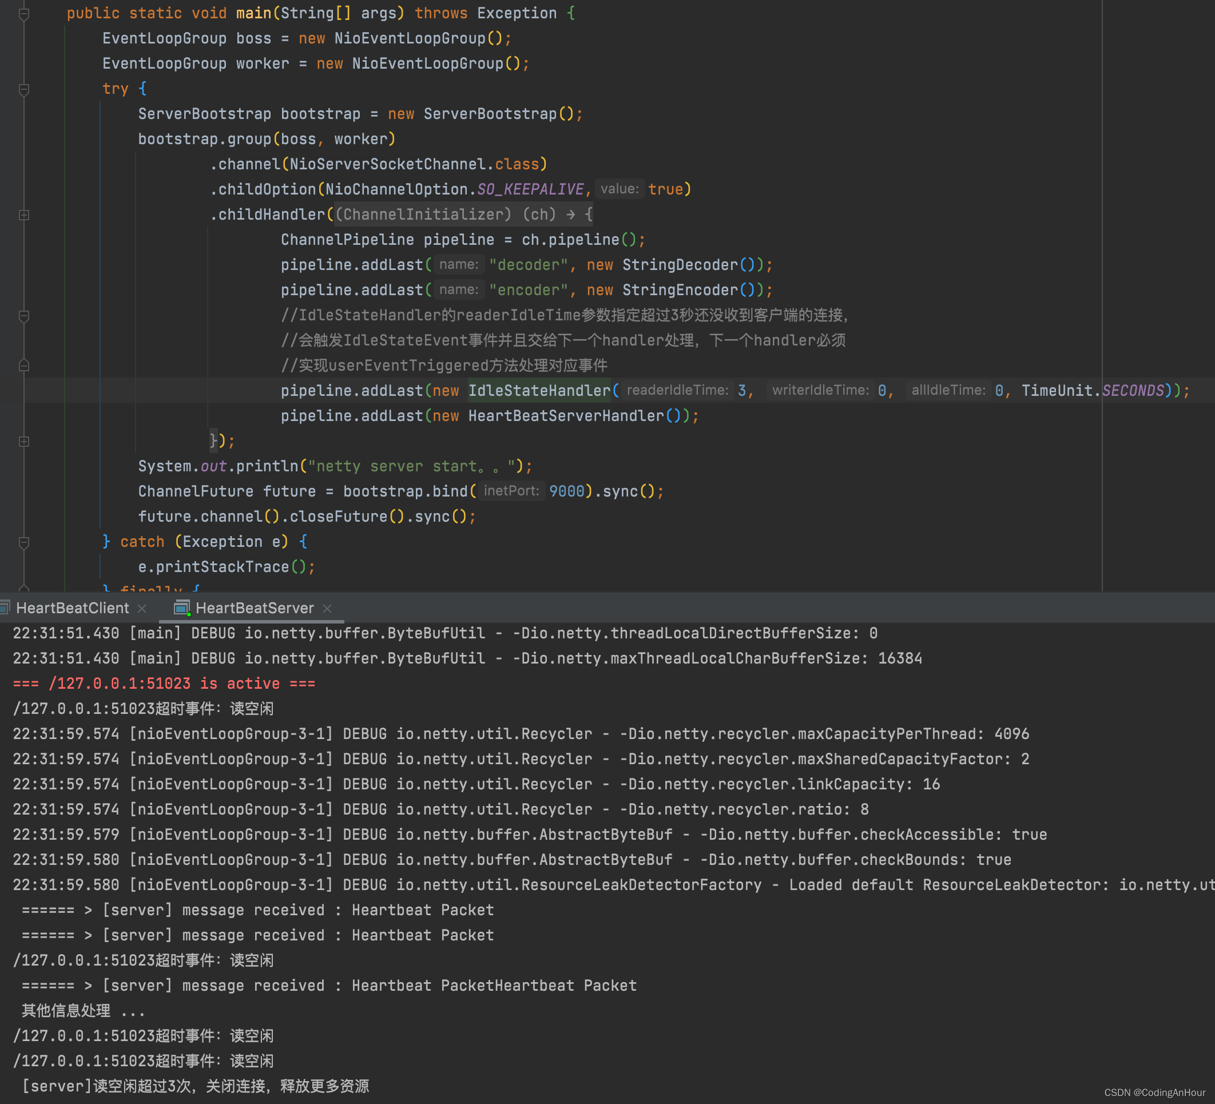
Task: Close the HeartBeatServer tab
Action: pos(327,609)
